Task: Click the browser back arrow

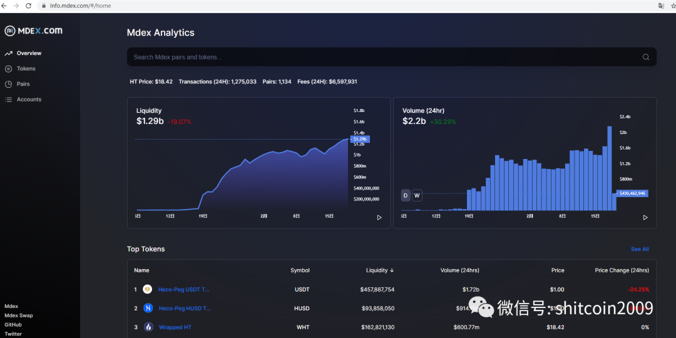Action: point(4,6)
